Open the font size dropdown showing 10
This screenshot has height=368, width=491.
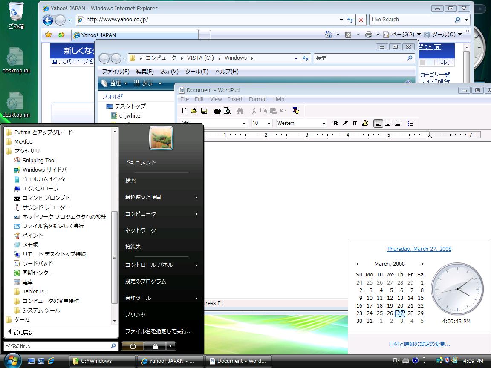click(269, 123)
